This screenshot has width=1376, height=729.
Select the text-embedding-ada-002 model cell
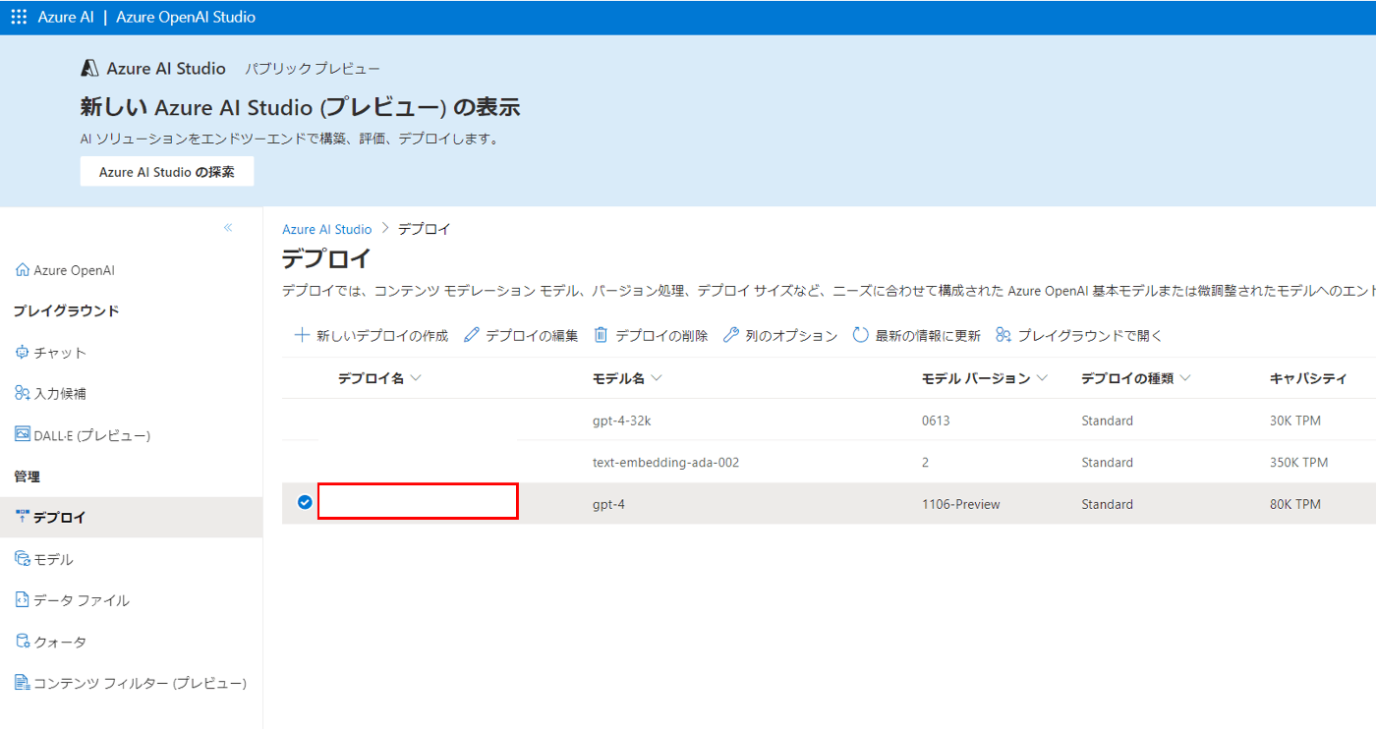click(x=665, y=462)
